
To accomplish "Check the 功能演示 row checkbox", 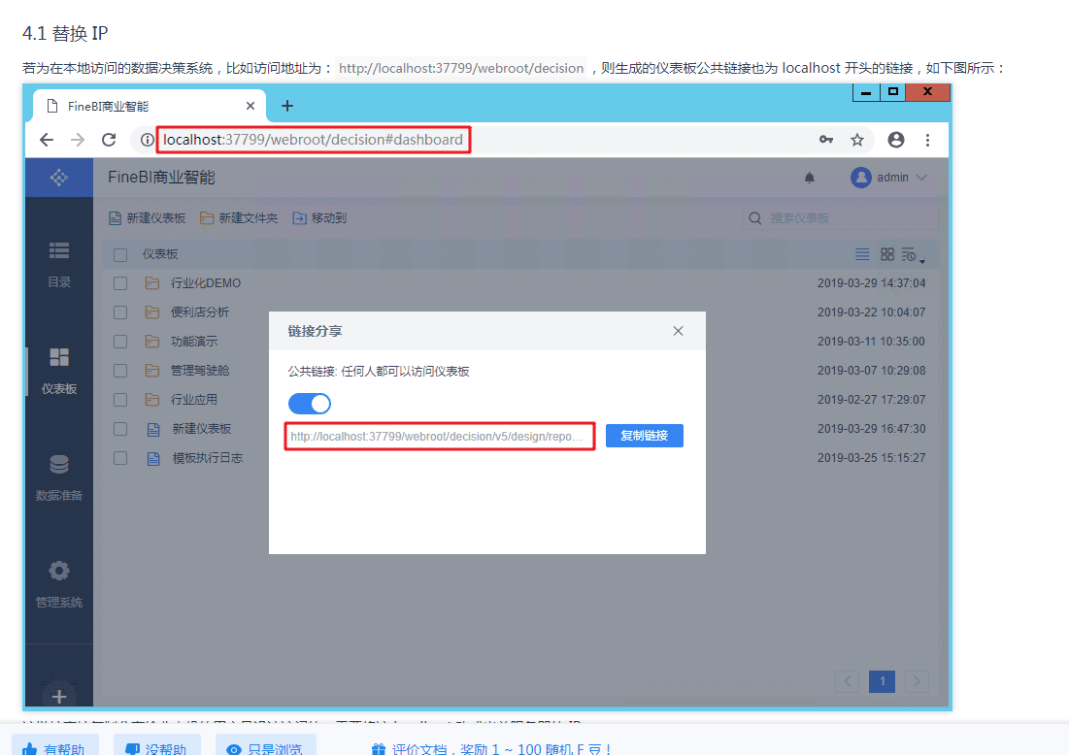I will tap(120, 342).
